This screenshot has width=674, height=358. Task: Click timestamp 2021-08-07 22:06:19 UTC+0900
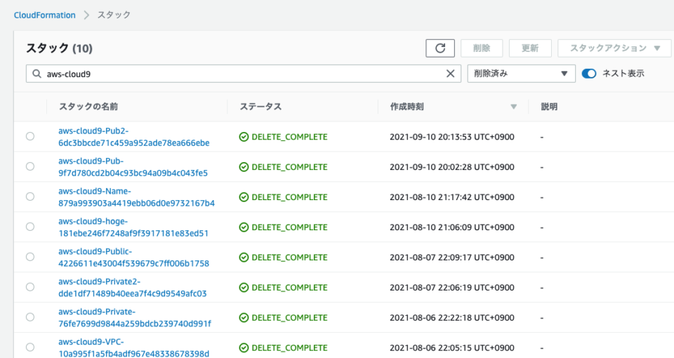[x=451, y=287]
